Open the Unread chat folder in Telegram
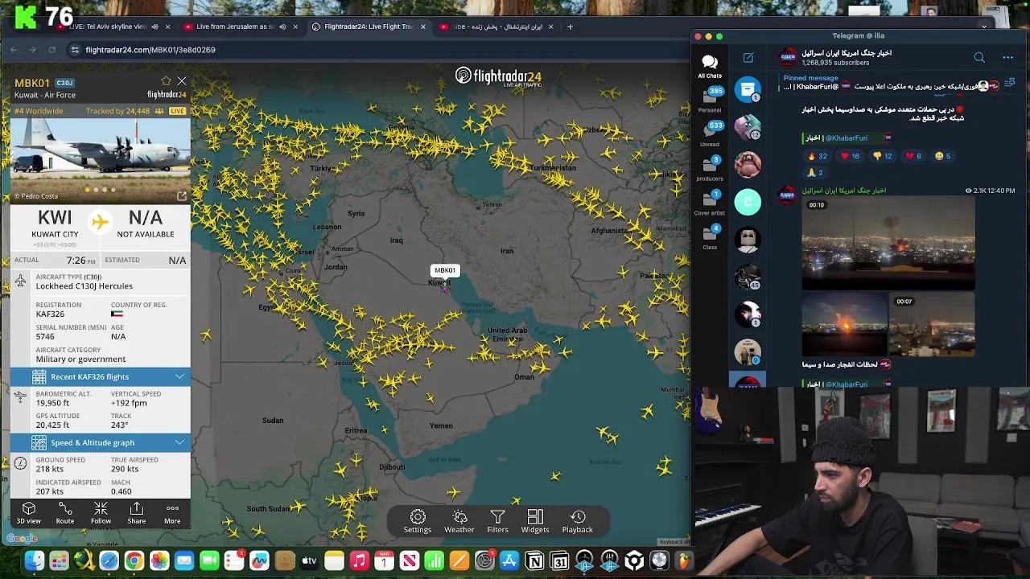The height and width of the screenshot is (579, 1030). (x=710, y=133)
